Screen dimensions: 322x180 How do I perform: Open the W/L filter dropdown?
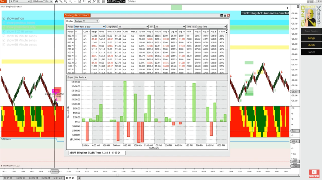170,27
